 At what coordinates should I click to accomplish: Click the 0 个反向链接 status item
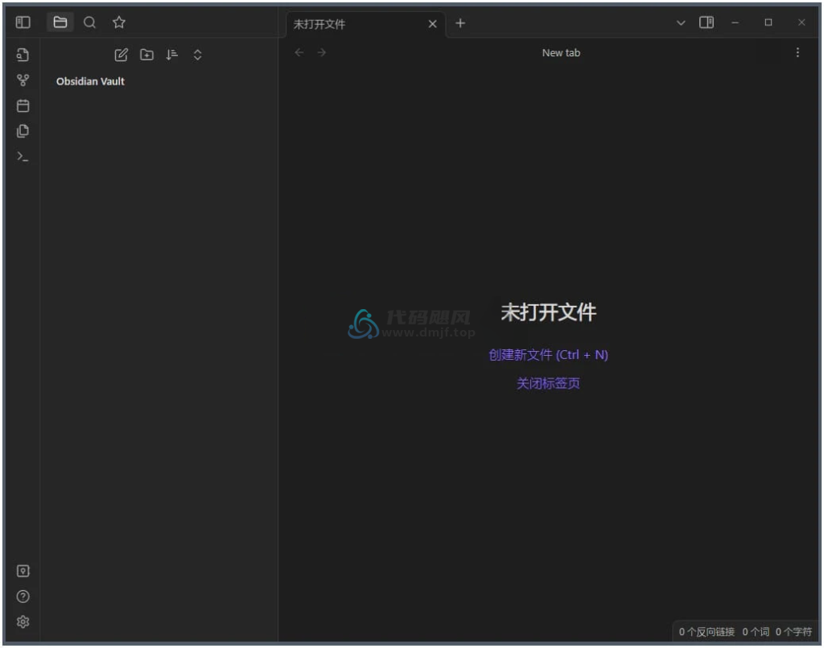(x=707, y=632)
